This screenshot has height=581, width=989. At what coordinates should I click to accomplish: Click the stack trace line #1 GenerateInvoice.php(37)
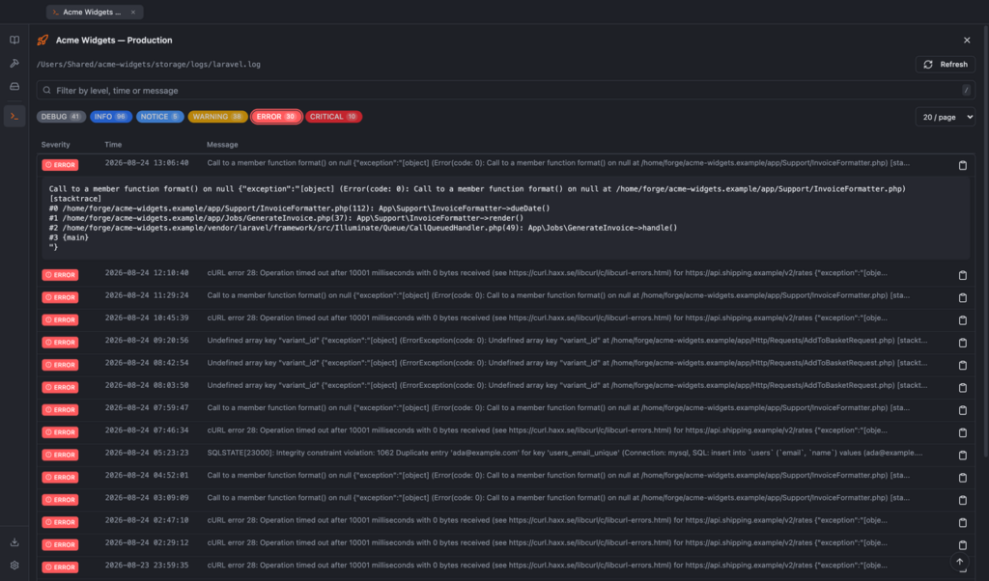[x=286, y=218]
